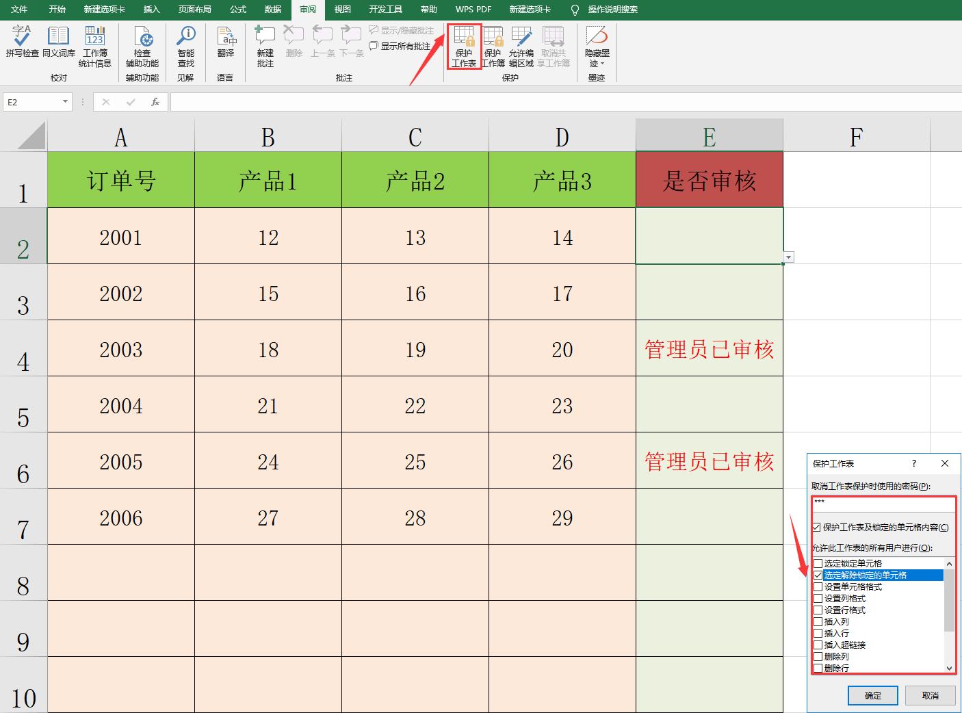Image resolution: width=962 pixels, height=713 pixels.
Task: Switch to the 数据 ribbon tab
Action: (272, 10)
